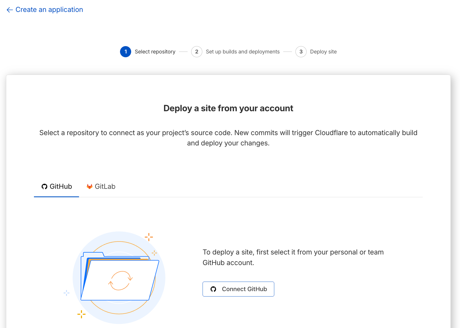Open the 'Create an application' link
The image size is (460, 328).
pos(49,10)
